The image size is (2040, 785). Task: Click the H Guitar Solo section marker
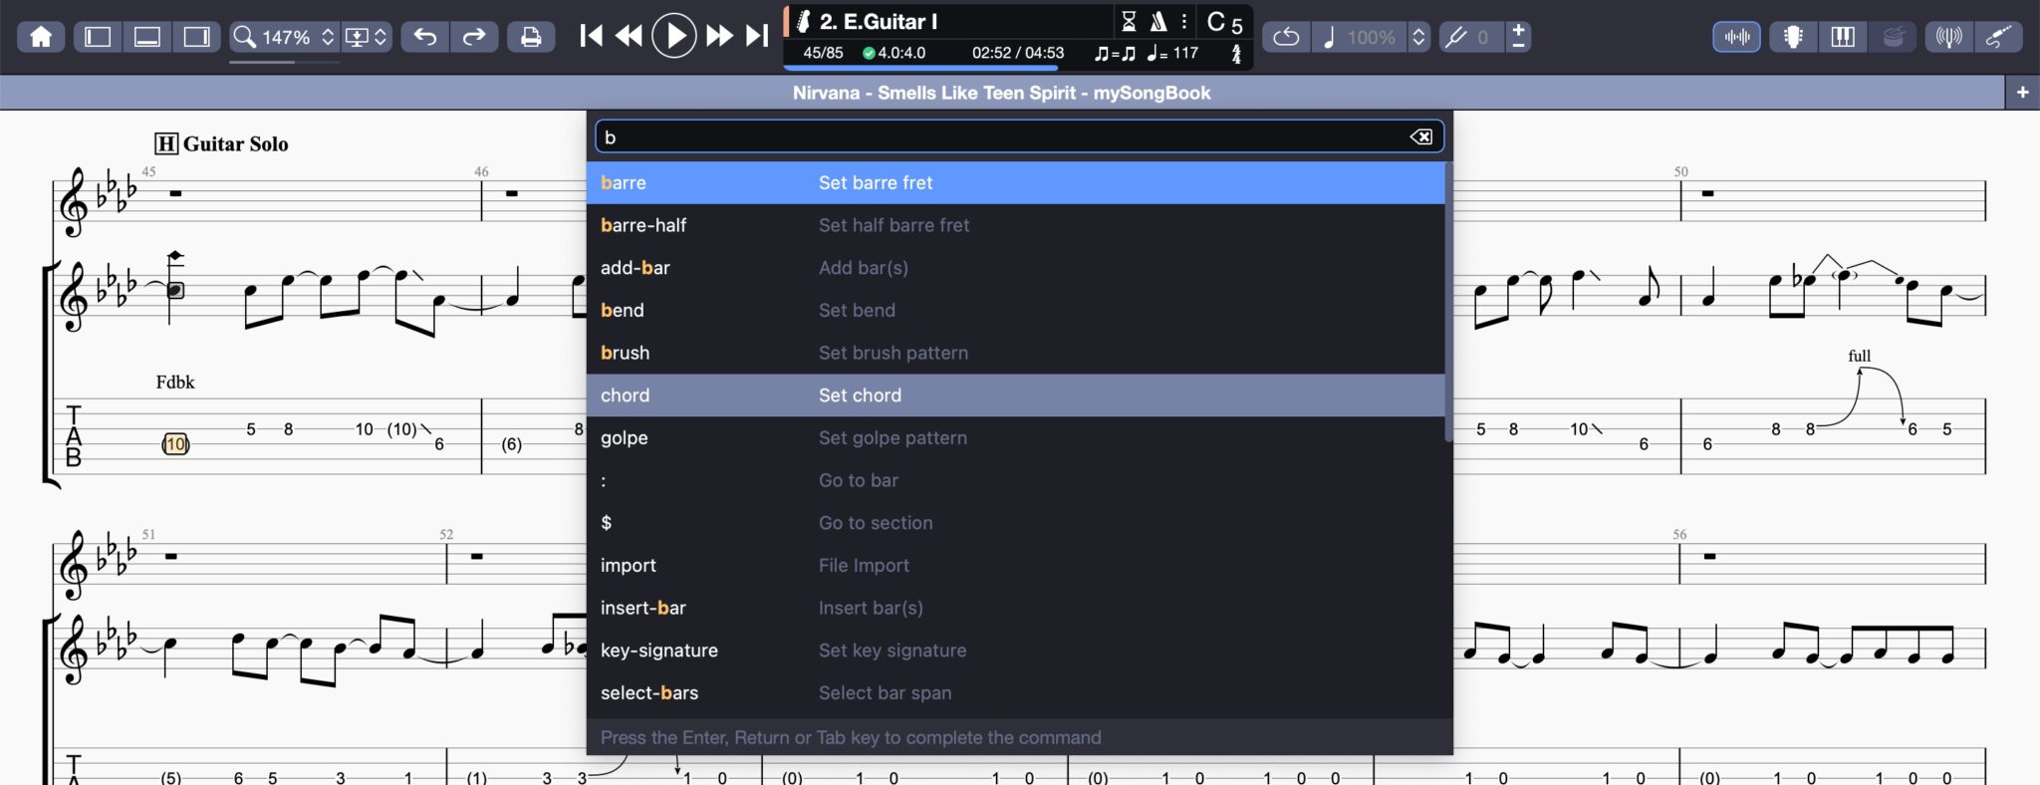click(222, 143)
